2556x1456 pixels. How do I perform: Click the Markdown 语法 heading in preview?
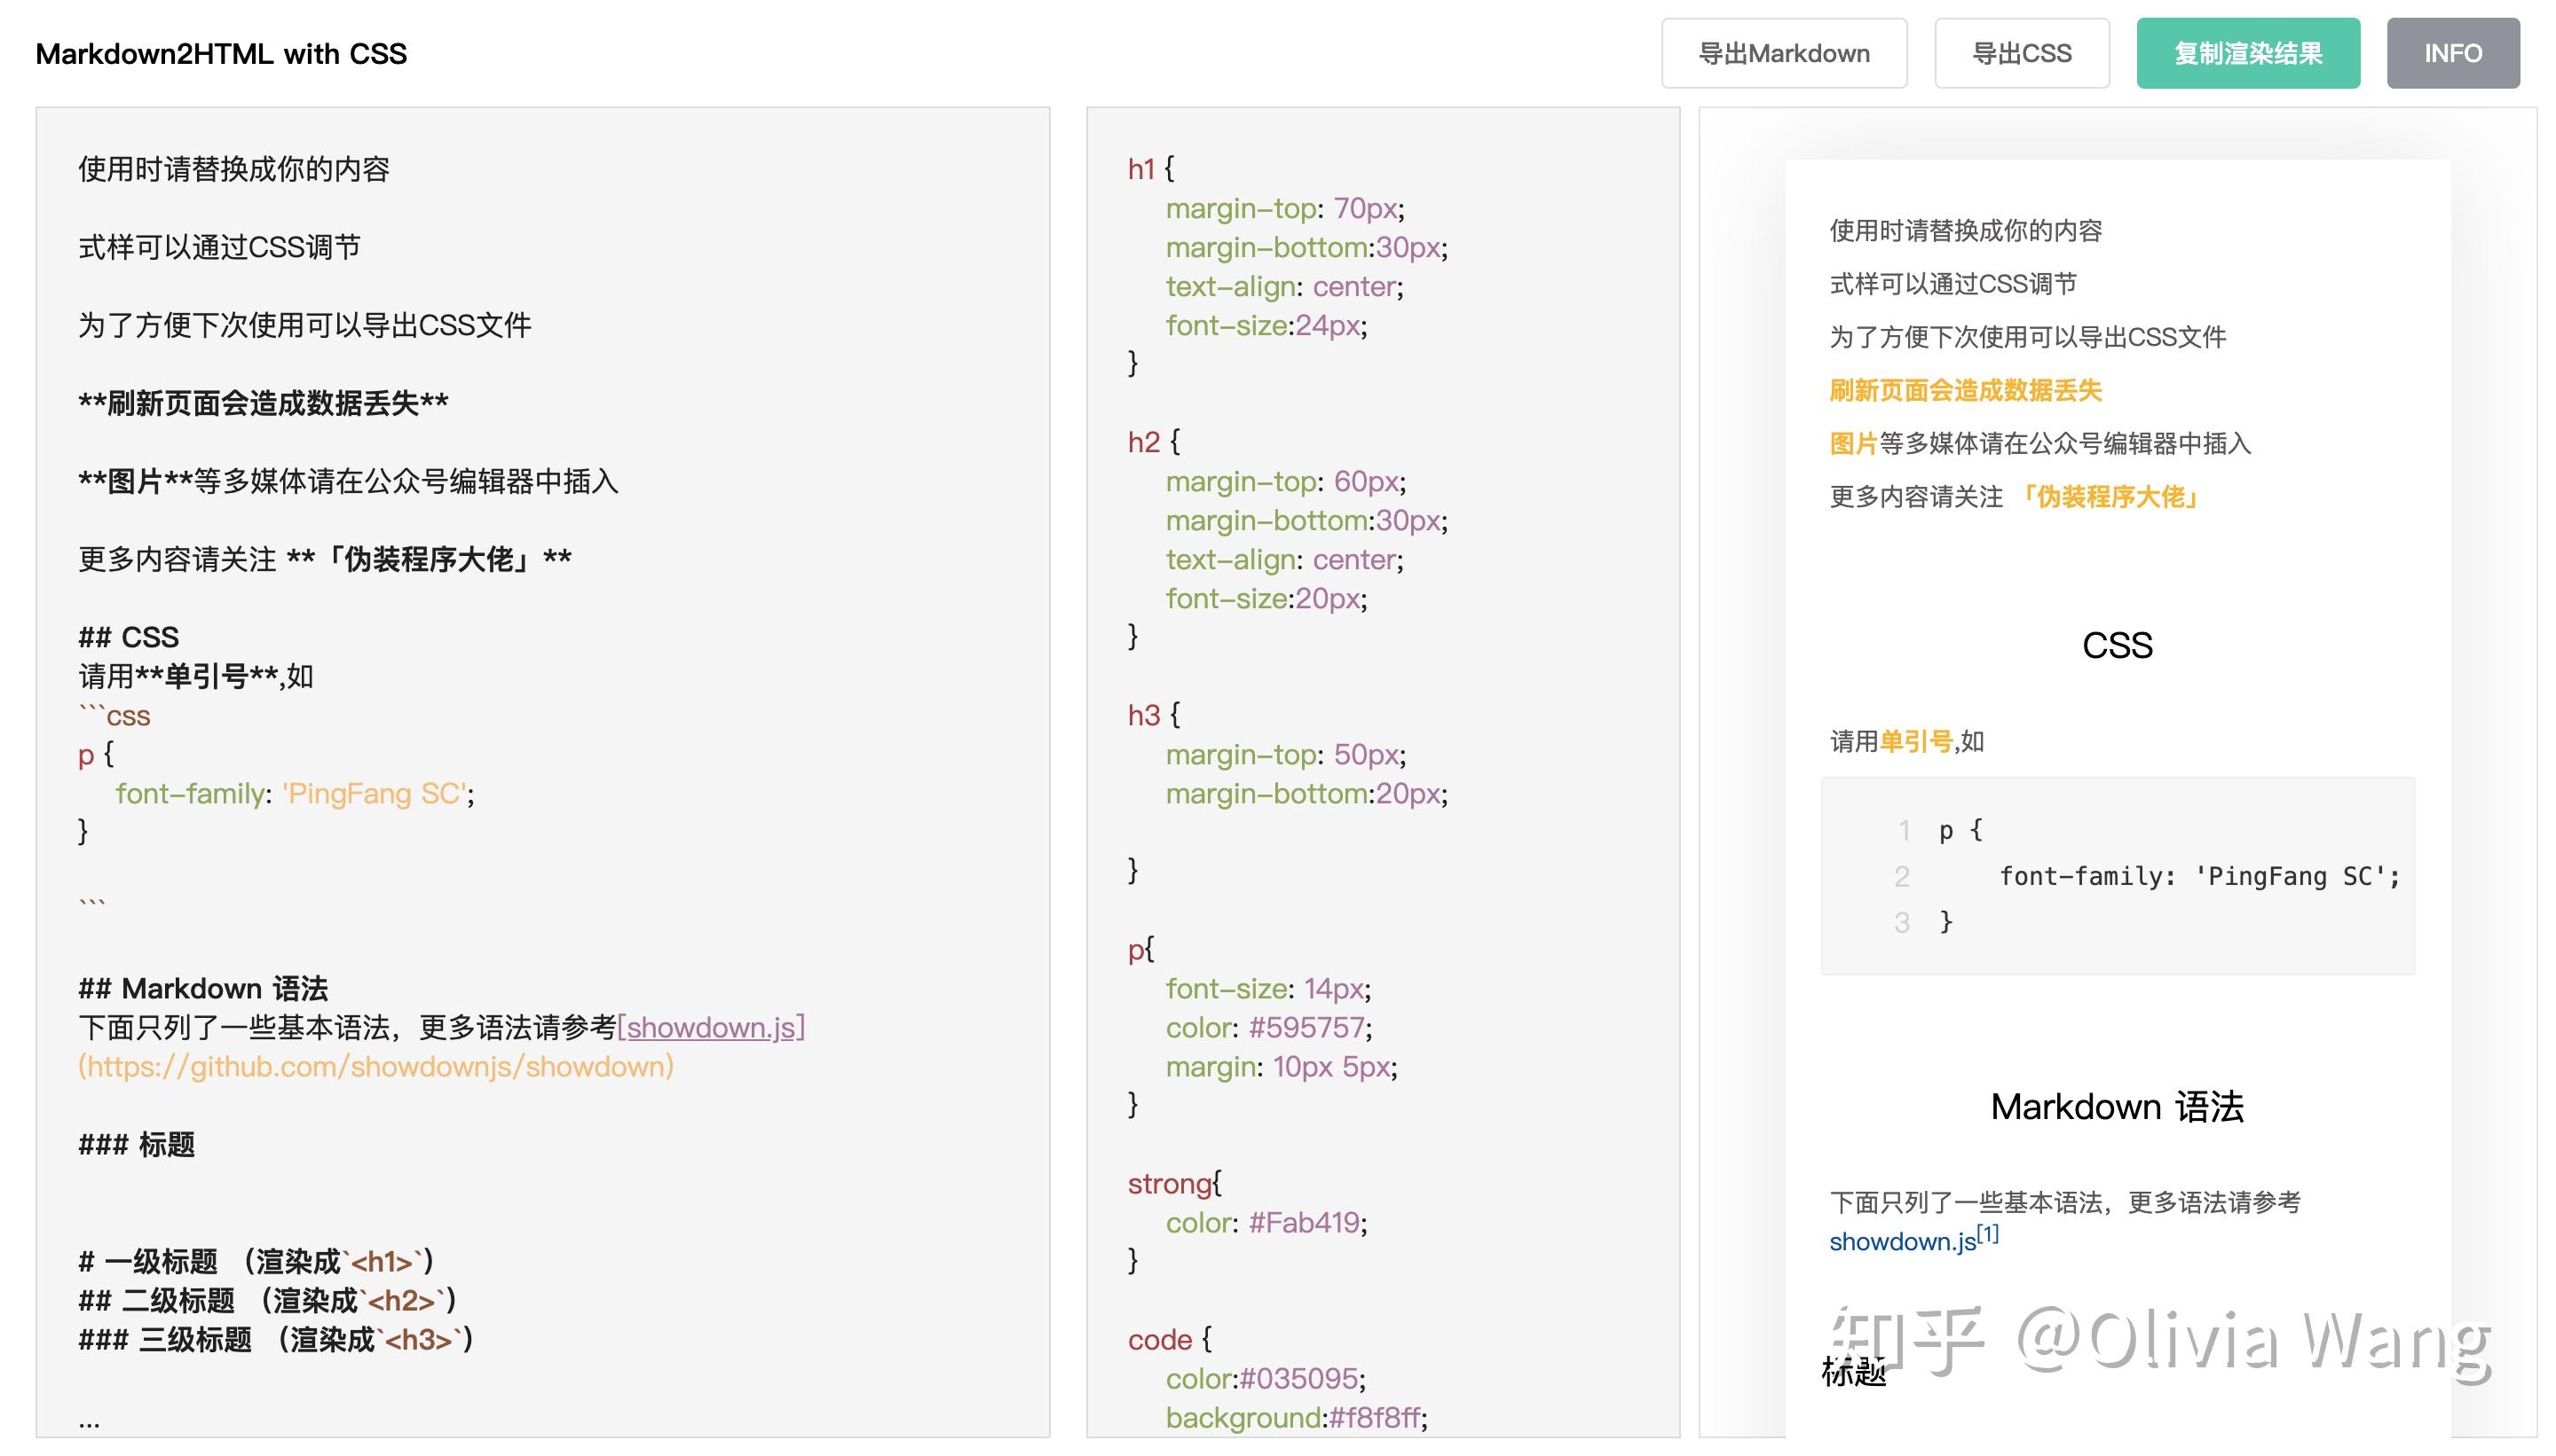coord(2117,1106)
